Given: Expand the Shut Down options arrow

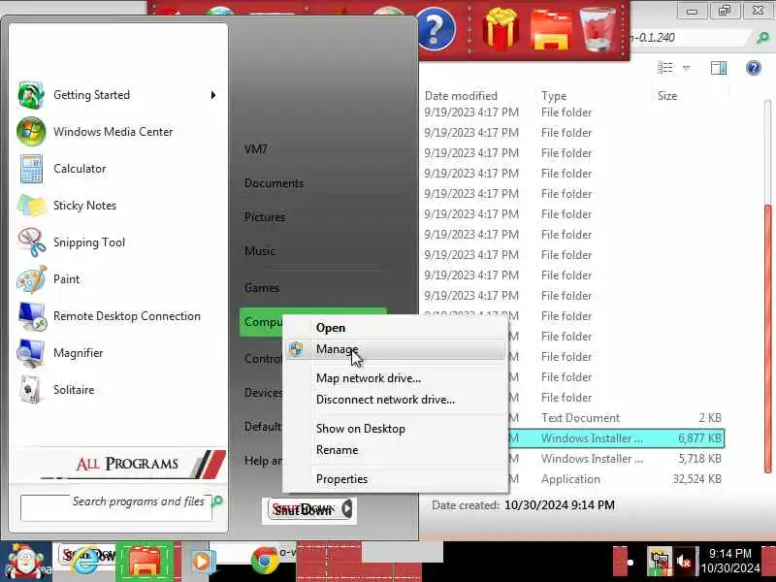Looking at the screenshot, I should click(x=347, y=508).
